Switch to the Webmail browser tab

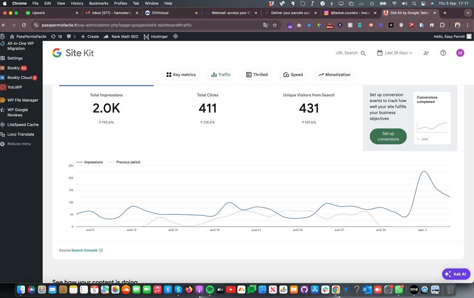pyautogui.click(x=231, y=13)
